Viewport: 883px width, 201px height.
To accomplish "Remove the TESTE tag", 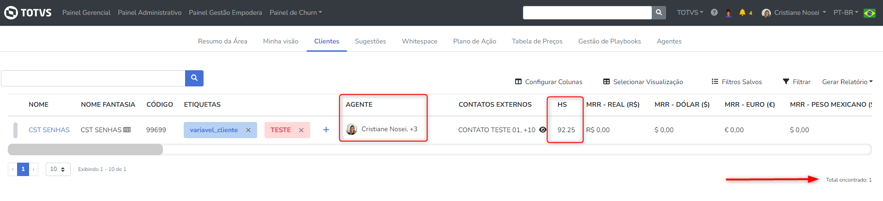I will (301, 130).
